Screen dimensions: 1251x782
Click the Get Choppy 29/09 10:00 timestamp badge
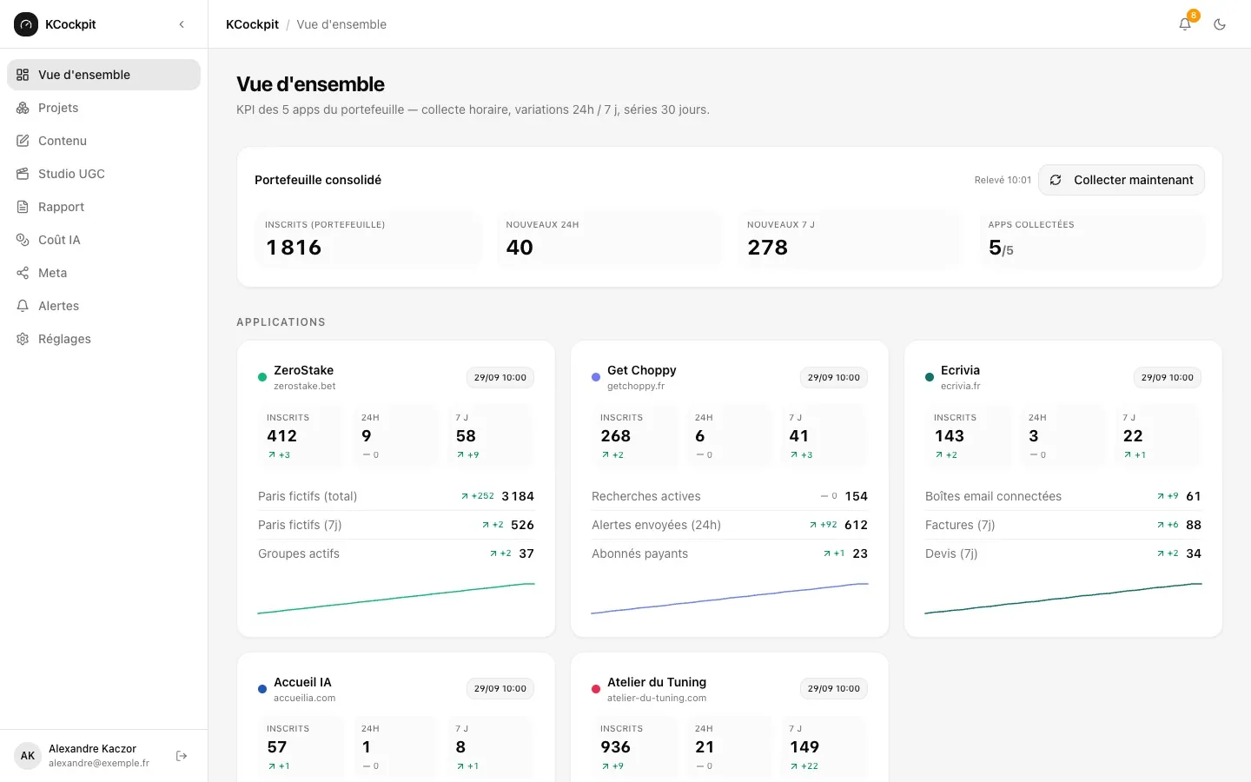tap(834, 377)
